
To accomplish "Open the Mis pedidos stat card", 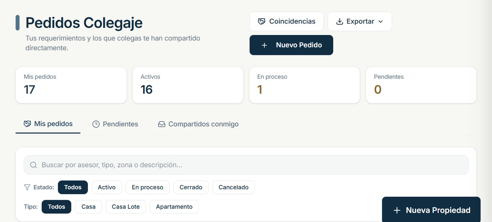I will point(71,85).
